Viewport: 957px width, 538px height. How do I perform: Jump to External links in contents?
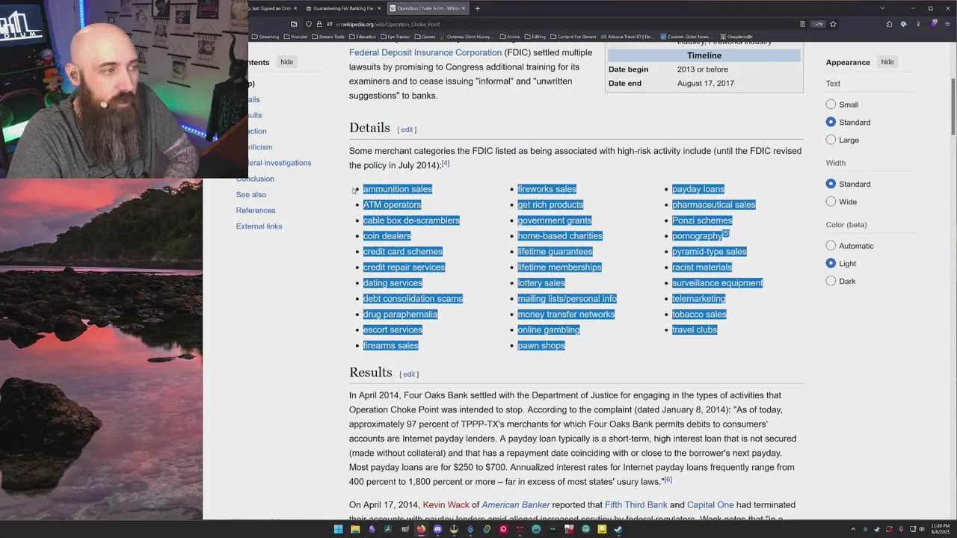coord(259,226)
